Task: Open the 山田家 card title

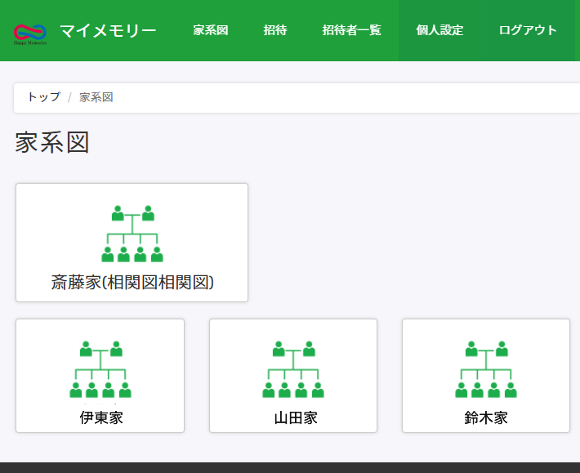Action: [293, 418]
